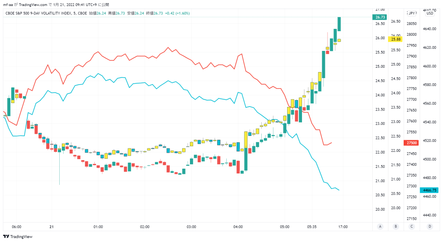Click the 02:00 time axis label
The image size is (443, 242).
click(144, 227)
